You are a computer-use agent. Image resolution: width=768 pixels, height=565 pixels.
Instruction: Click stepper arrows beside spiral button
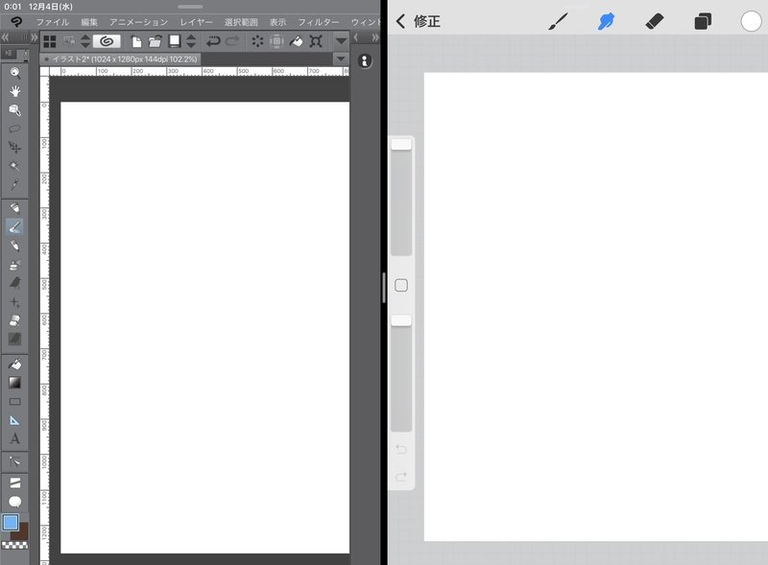85,41
